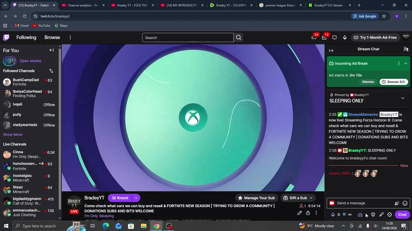Collapse the Stream Chat panel

coord(331,50)
